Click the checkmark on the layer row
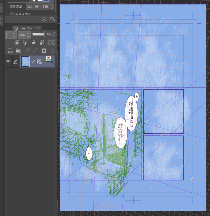Image resolution: width=210 pixels, height=216 pixels. click(33, 62)
